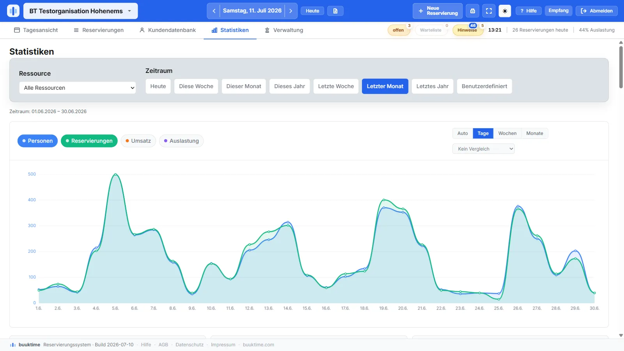Viewport: 624px width, 351px height.
Task: Switch to Reservierungen tab
Action: [x=99, y=30]
